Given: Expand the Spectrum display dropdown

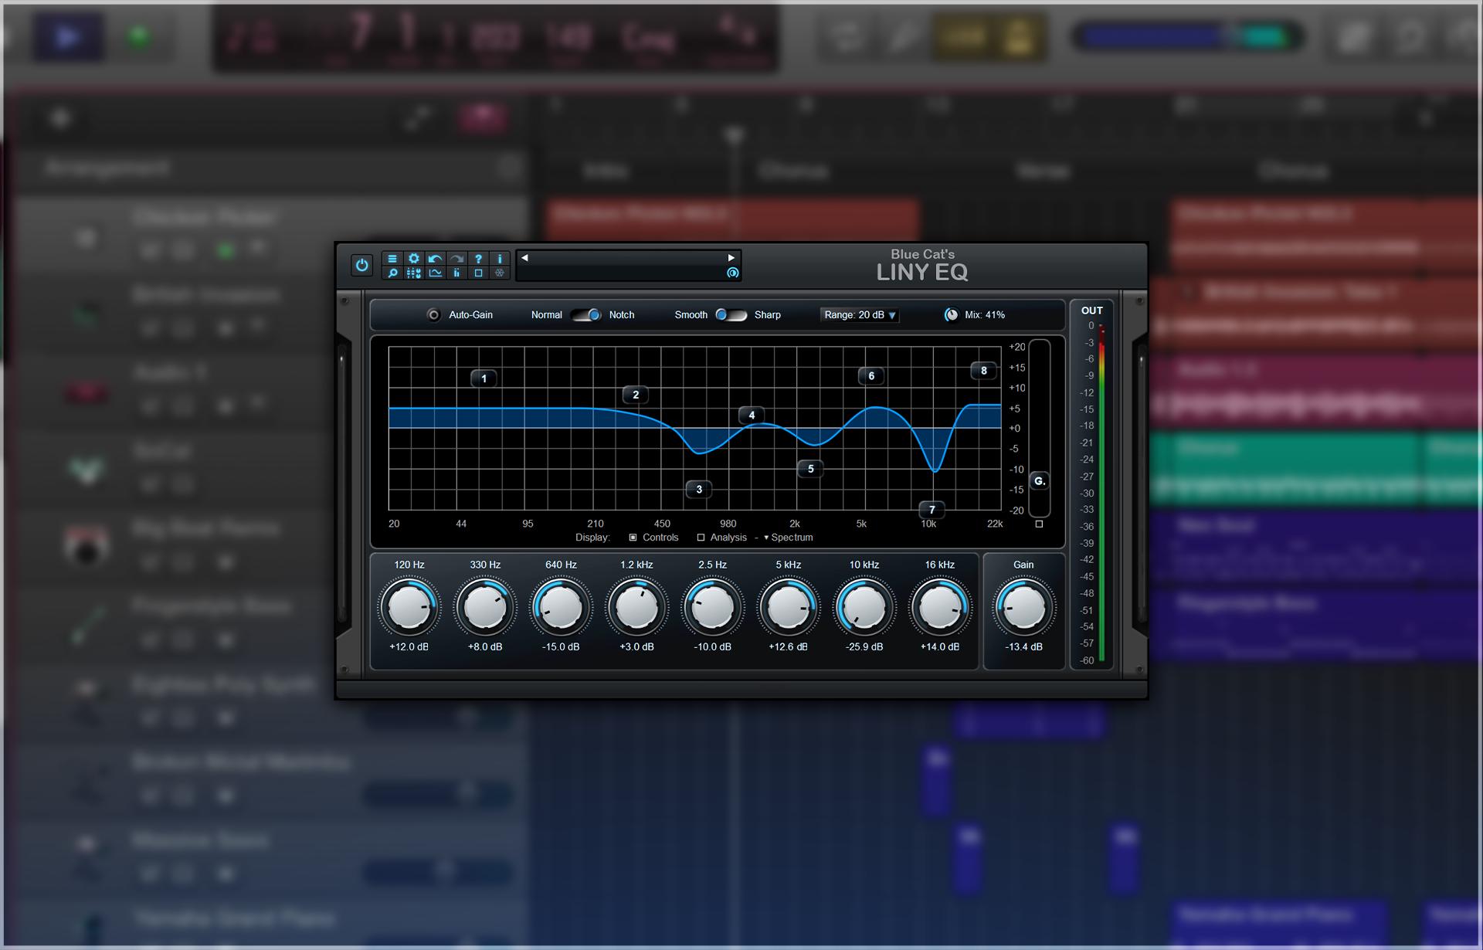Looking at the screenshot, I should coord(789,538).
